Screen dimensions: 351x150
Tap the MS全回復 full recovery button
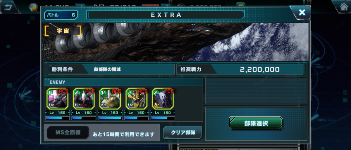click(68, 132)
